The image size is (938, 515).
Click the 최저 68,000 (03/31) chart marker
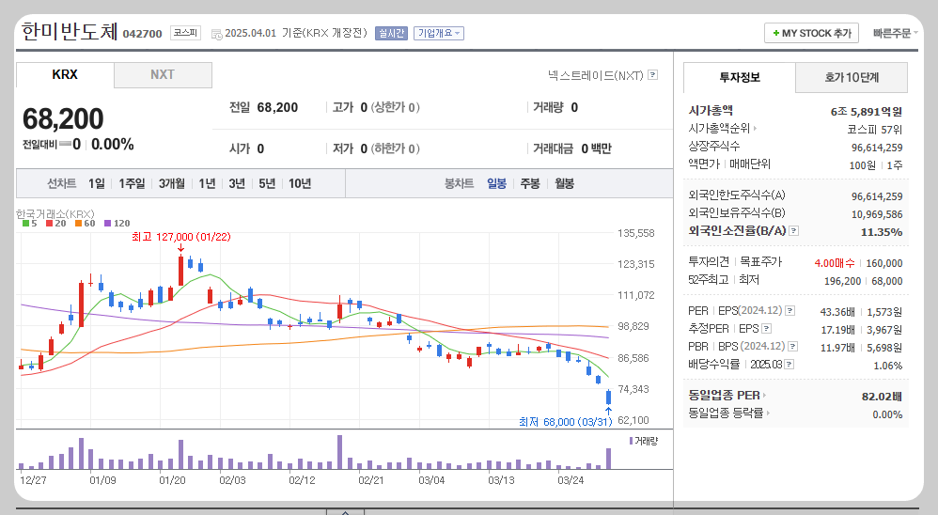(565, 422)
